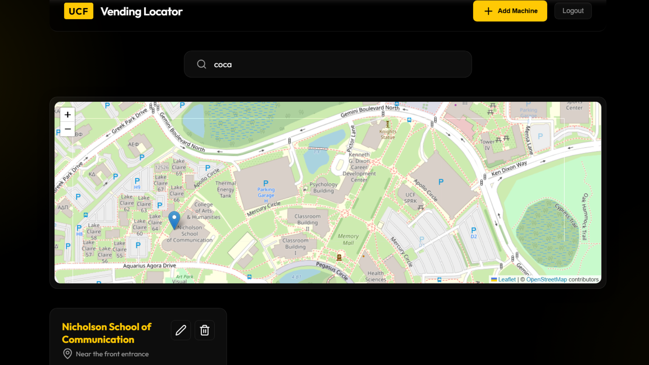Click the parking icon east of Apollo Circle
The image size is (649, 365).
click(441, 182)
